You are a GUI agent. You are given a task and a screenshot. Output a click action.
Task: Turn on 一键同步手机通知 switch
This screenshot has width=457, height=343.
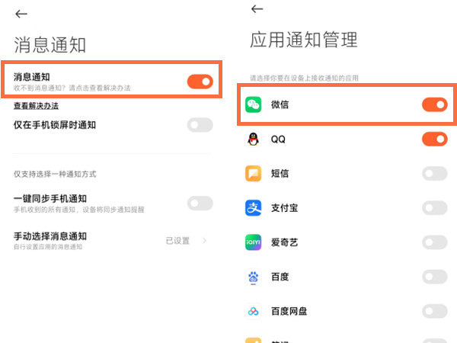pyautogui.click(x=200, y=203)
